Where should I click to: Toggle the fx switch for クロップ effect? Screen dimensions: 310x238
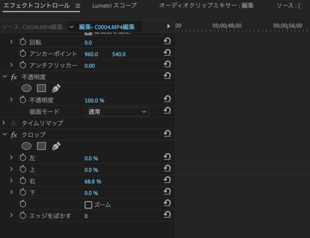click(14, 135)
